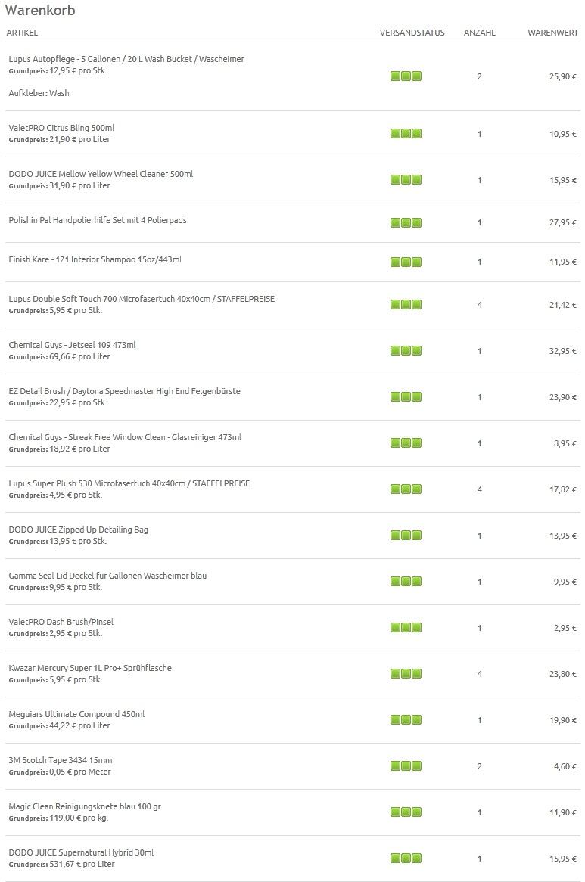
Task: Click green shipping status icon for Wash Bucket
Action: pyautogui.click(x=406, y=76)
